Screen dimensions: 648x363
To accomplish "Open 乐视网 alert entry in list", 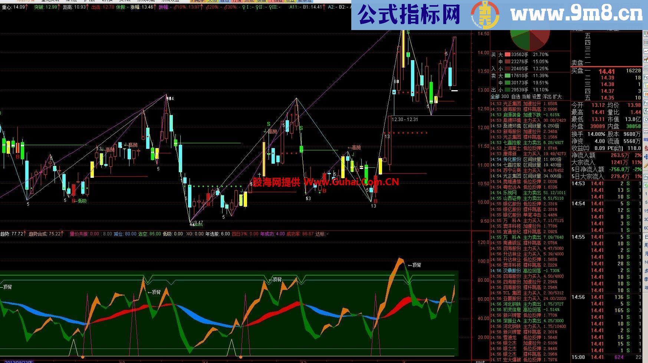I will [509, 193].
